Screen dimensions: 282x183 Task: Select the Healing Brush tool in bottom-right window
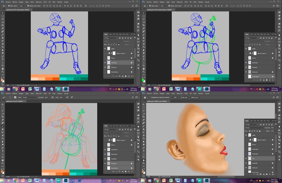click(144, 123)
